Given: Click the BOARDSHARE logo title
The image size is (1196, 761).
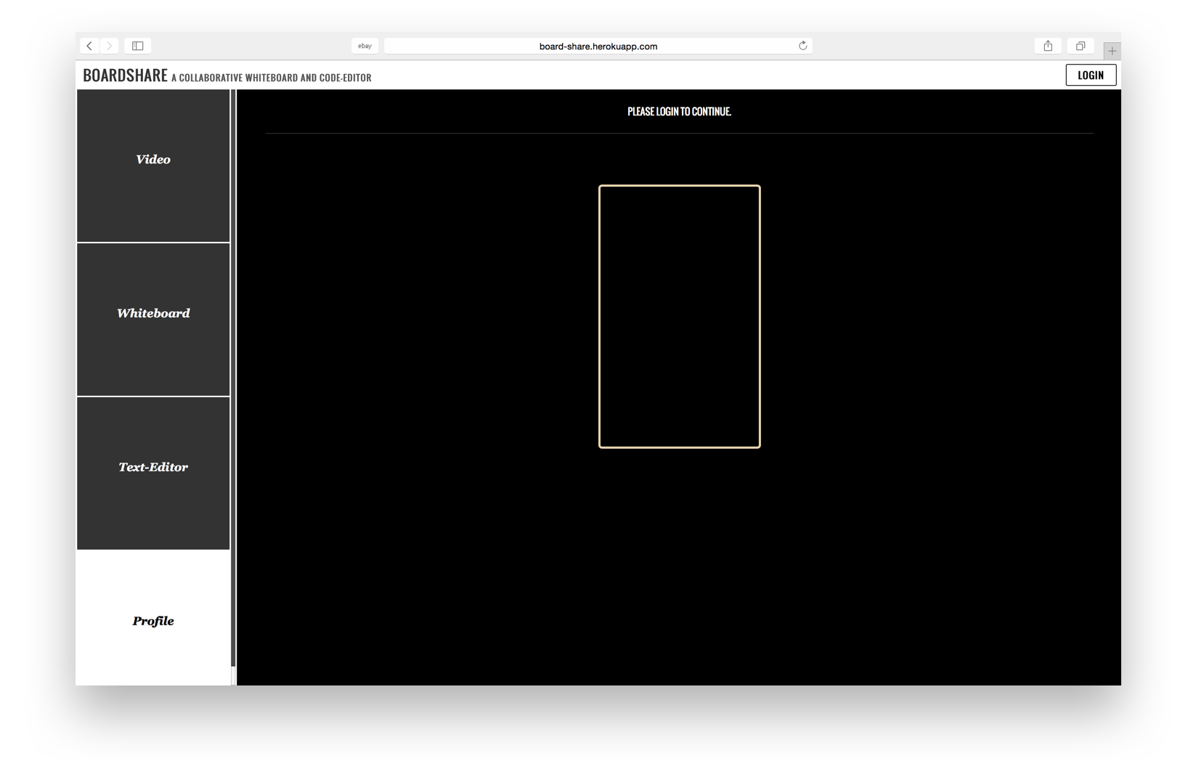Looking at the screenshot, I should coord(125,76).
